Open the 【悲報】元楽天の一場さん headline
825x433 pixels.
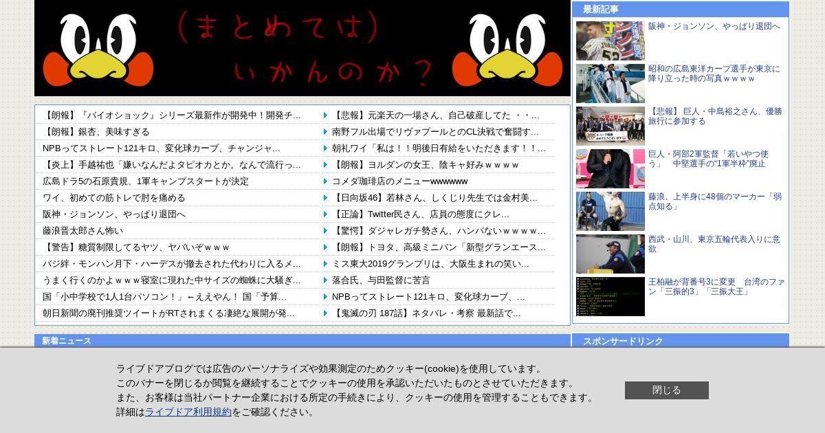click(x=436, y=115)
